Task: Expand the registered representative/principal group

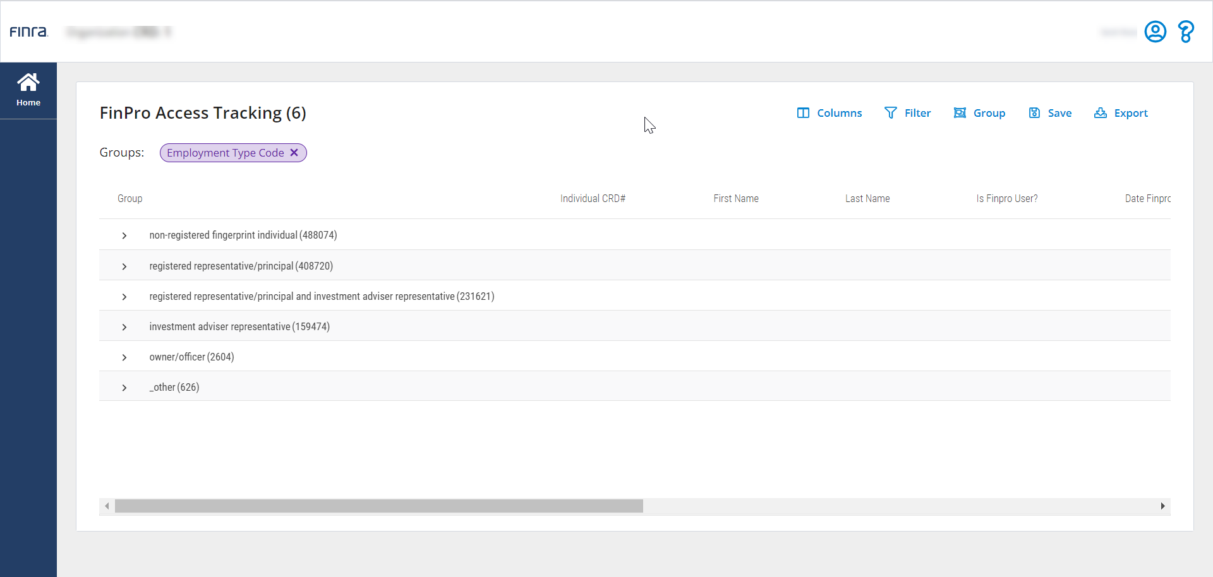Action: (x=124, y=266)
